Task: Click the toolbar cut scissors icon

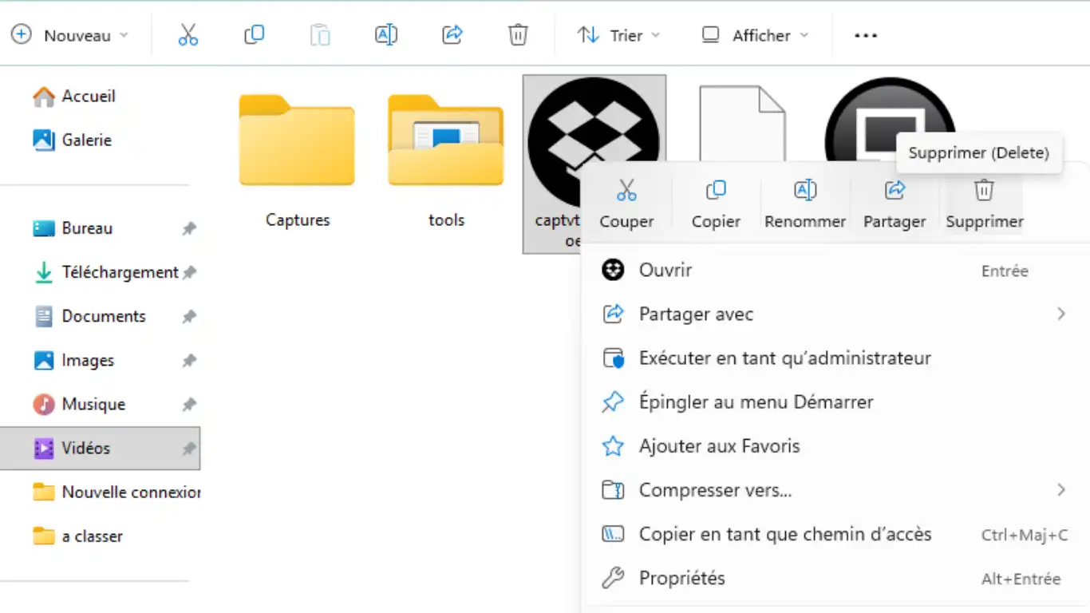Action: pyautogui.click(x=188, y=35)
